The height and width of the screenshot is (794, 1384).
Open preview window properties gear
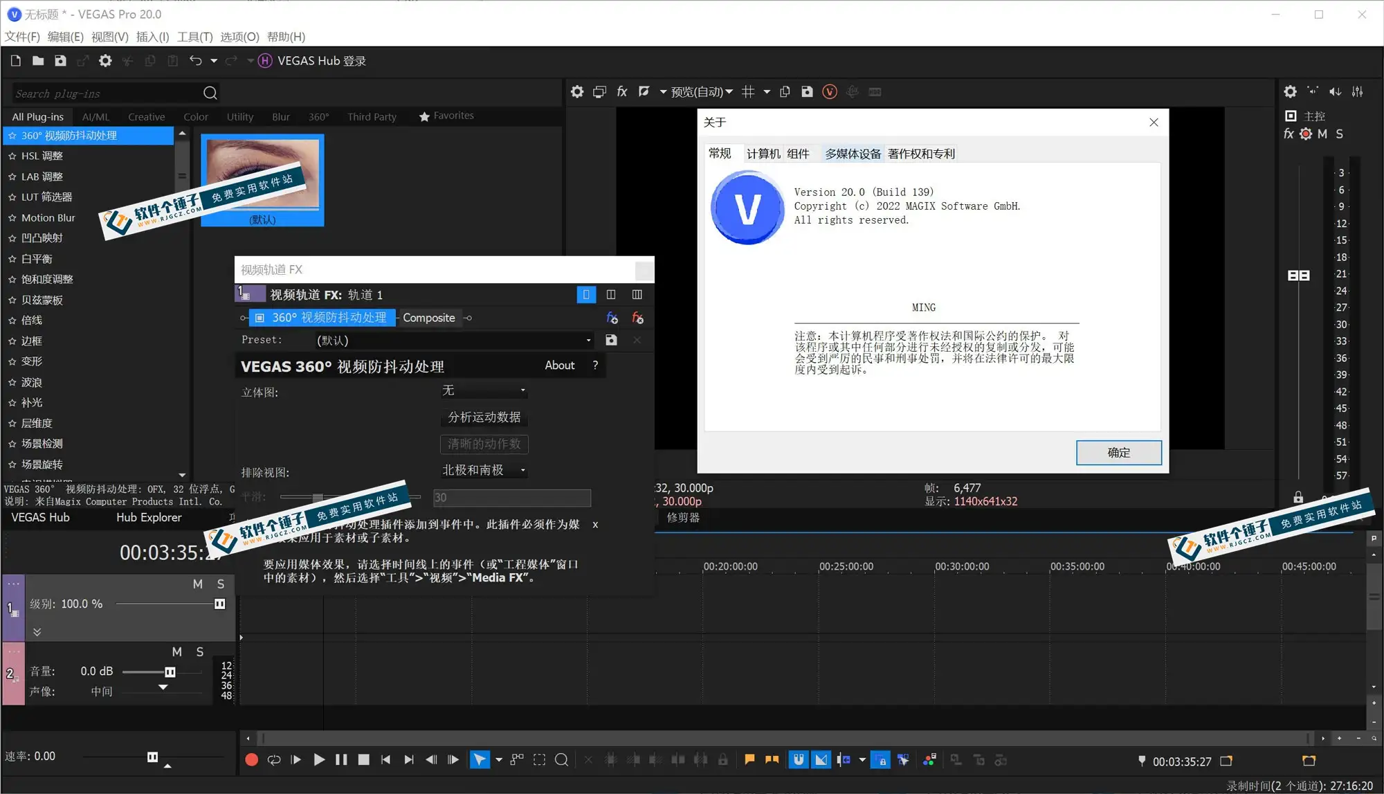click(577, 91)
